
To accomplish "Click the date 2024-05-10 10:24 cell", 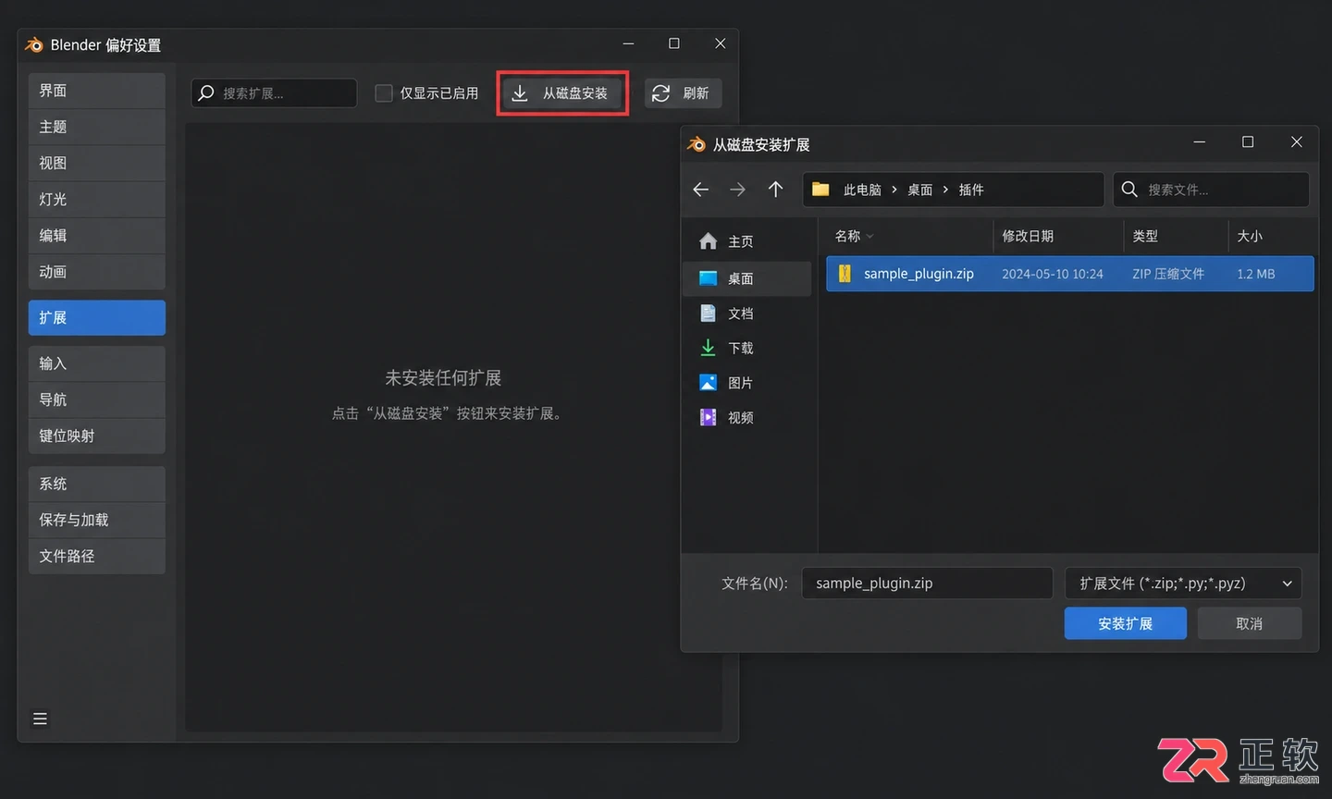I will (x=1053, y=274).
